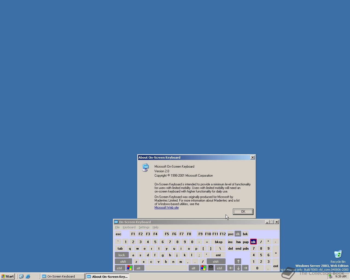Click the Show Desktop quick launch icon
This screenshot has width=350, height=280.
tap(21, 276)
